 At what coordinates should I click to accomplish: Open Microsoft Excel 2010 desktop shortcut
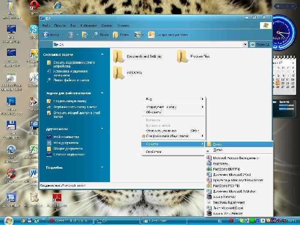tap(32, 154)
